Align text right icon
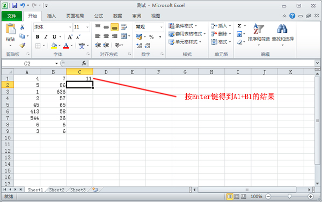322x202 pixels. click(x=114, y=36)
